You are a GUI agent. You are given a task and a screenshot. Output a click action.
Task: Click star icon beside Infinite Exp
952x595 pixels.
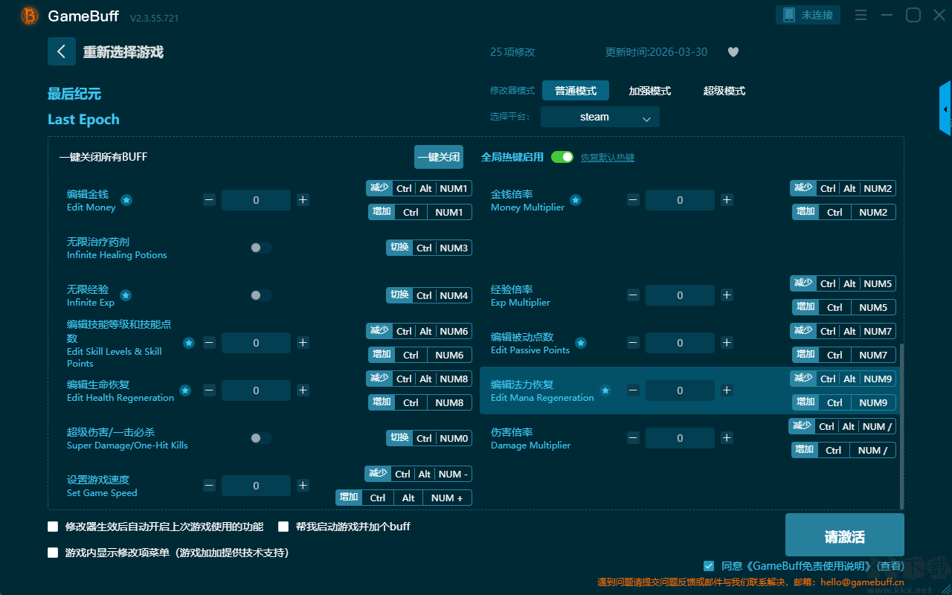[126, 295]
